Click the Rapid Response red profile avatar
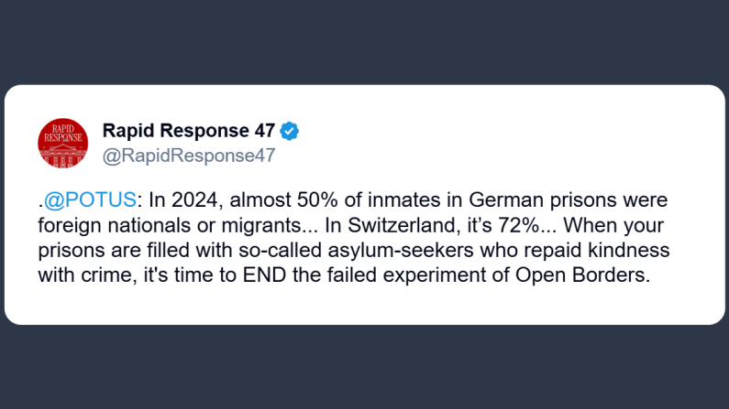 (63, 144)
